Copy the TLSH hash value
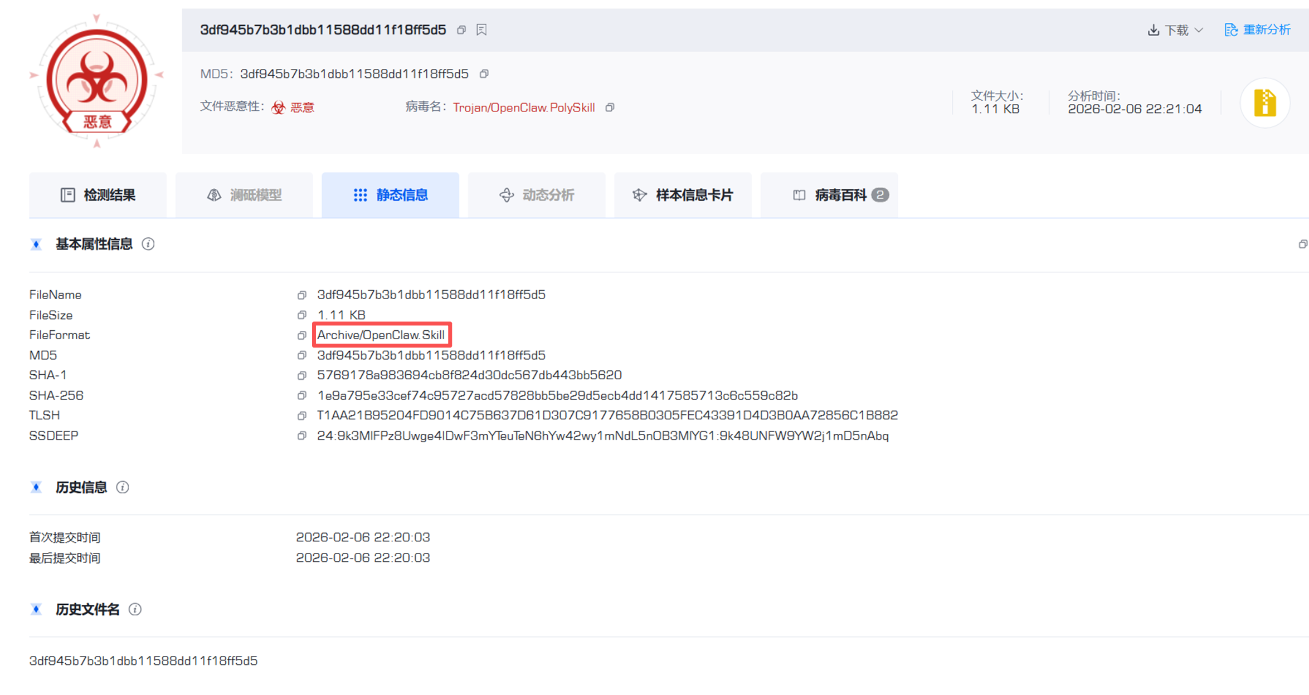This screenshot has height=695, width=1309. click(301, 415)
